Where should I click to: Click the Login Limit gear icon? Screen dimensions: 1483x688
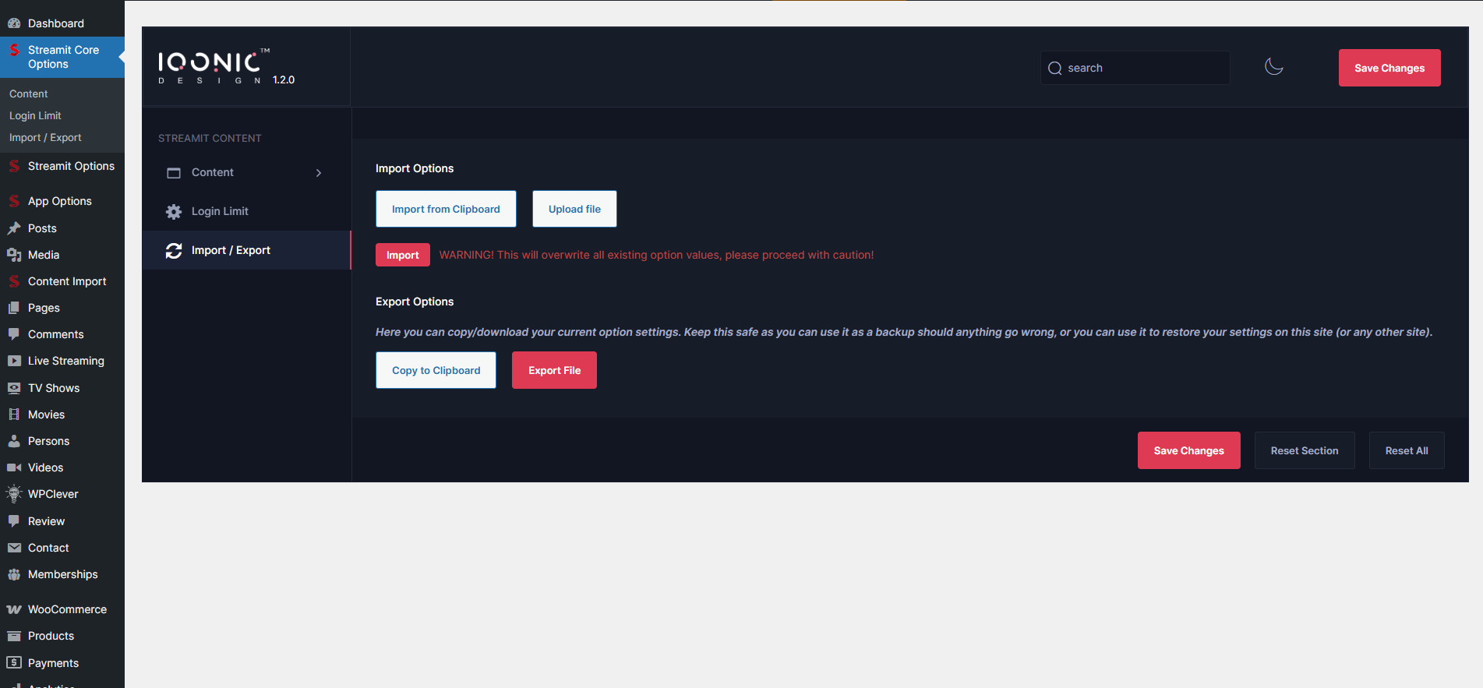click(174, 211)
